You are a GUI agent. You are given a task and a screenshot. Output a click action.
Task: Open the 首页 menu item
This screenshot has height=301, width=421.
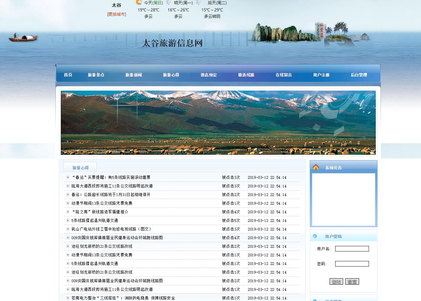[68, 75]
